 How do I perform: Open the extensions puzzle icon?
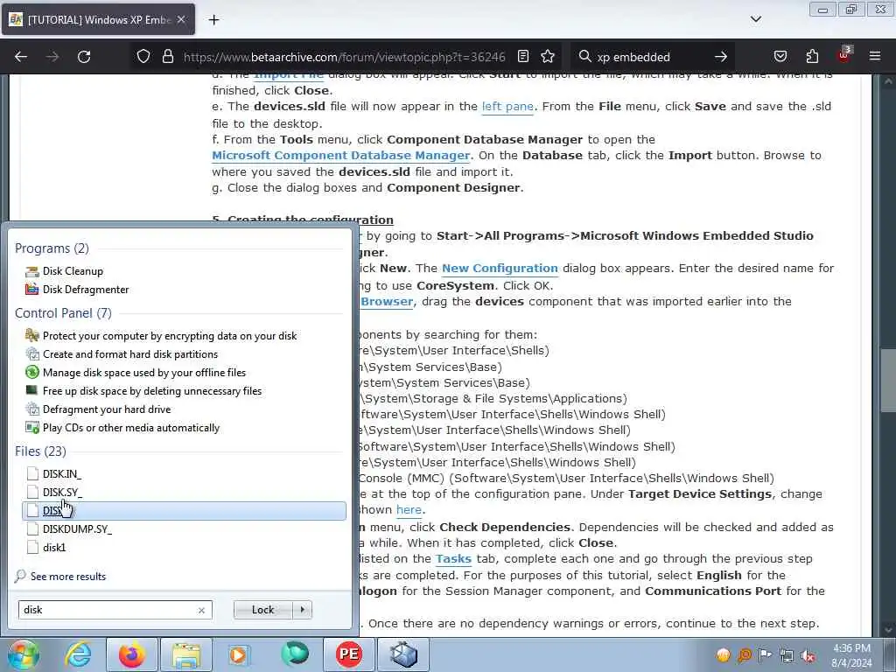point(812,57)
